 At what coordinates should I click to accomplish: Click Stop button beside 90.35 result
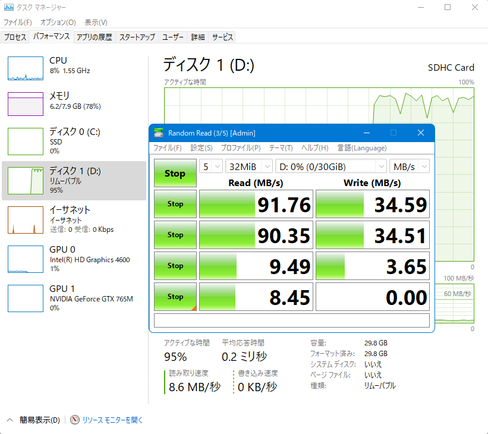175,235
